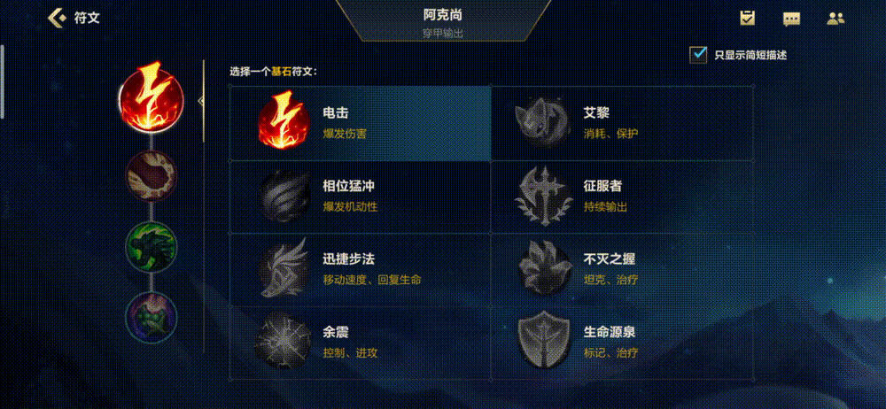This screenshot has width=886, height=409.
Task: Choose the 艾黎 rune icon
Action: 543,122
